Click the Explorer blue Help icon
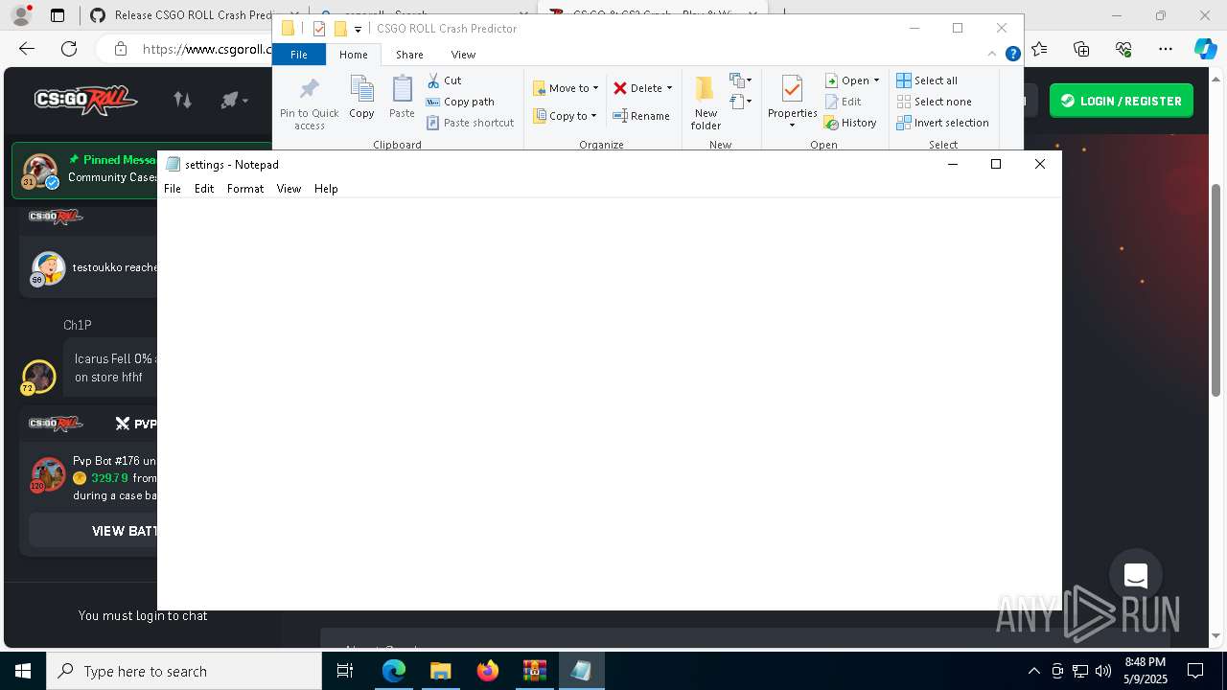The width and height of the screenshot is (1227, 690). tap(1012, 55)
